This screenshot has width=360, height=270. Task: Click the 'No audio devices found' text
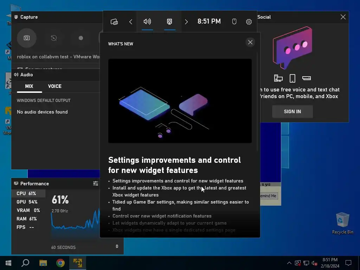click(42, 112)
